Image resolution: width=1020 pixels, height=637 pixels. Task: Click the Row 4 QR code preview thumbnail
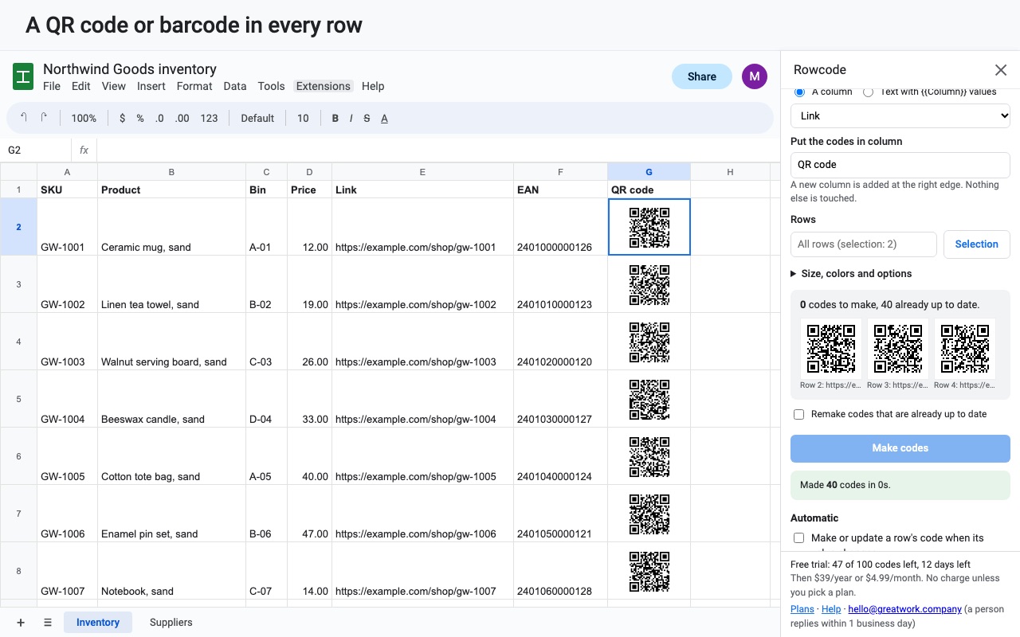pyautogui.click(x=965, y=349)
